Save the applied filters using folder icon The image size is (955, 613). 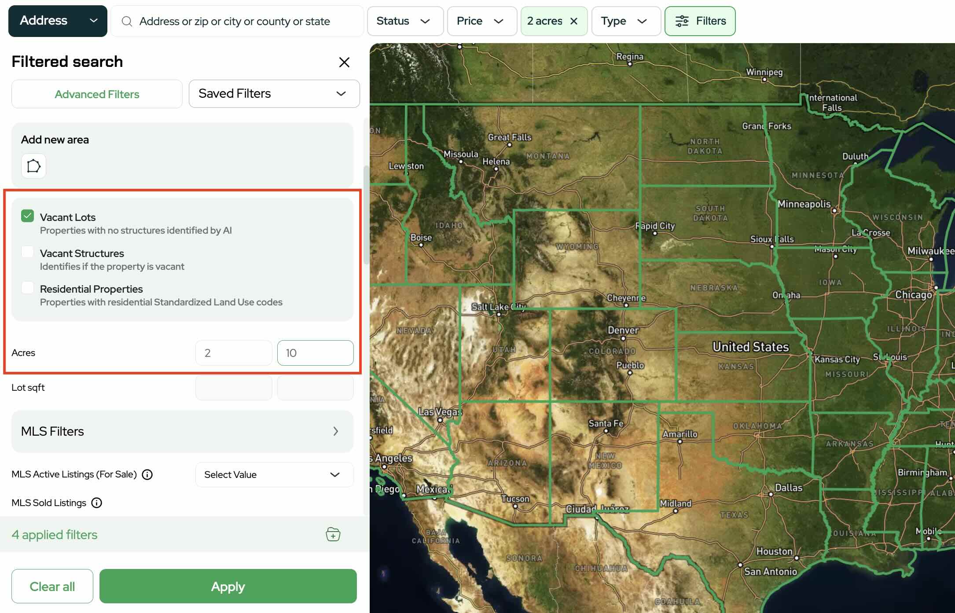pyautogui.click(x=333, y=534)
